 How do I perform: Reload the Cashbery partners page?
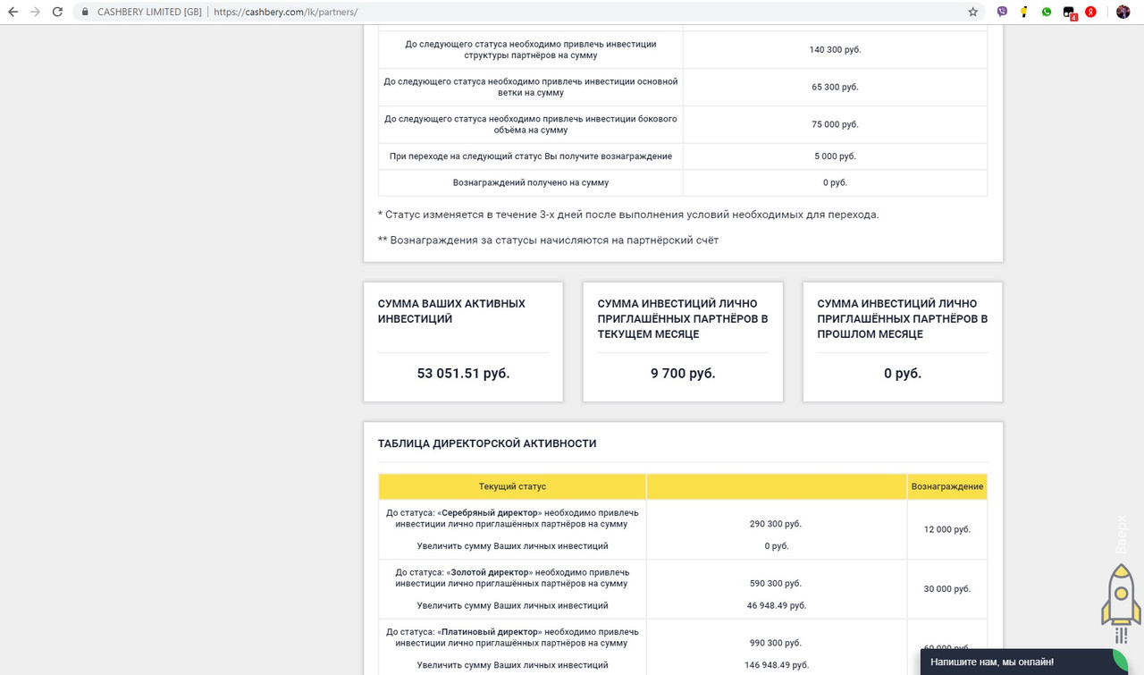coord(58,13)
